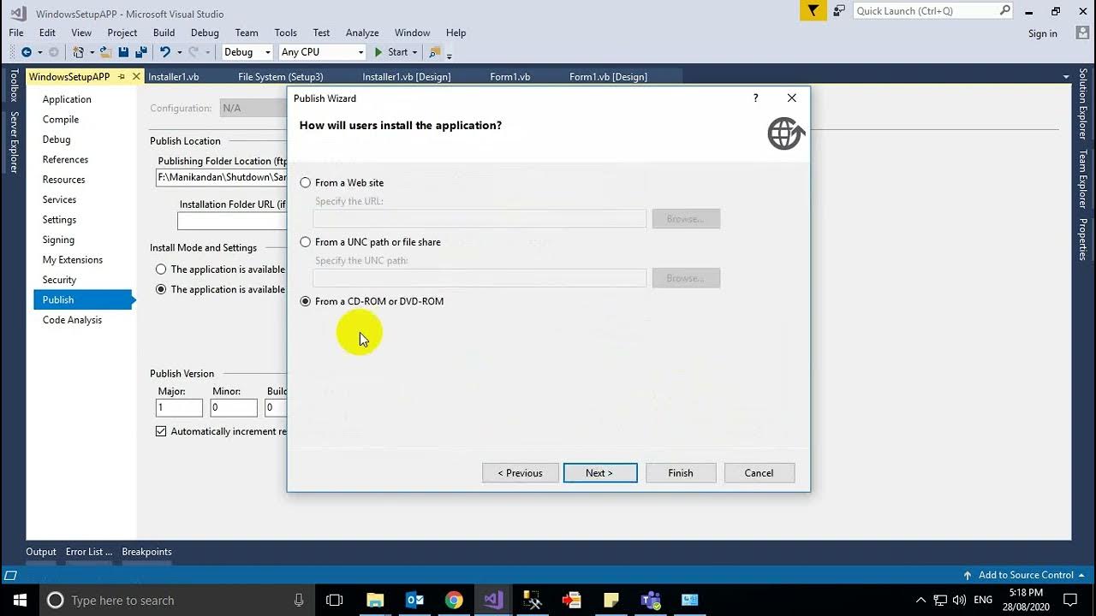Open Sticky Notes from the taskbar
The height and width of the screenshot is (616, 1096).
point(611,600)
